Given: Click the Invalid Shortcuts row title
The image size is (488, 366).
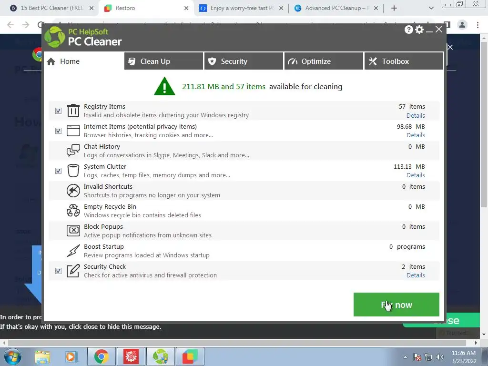Looking at the screenshot, I should (x=108, y=186).
